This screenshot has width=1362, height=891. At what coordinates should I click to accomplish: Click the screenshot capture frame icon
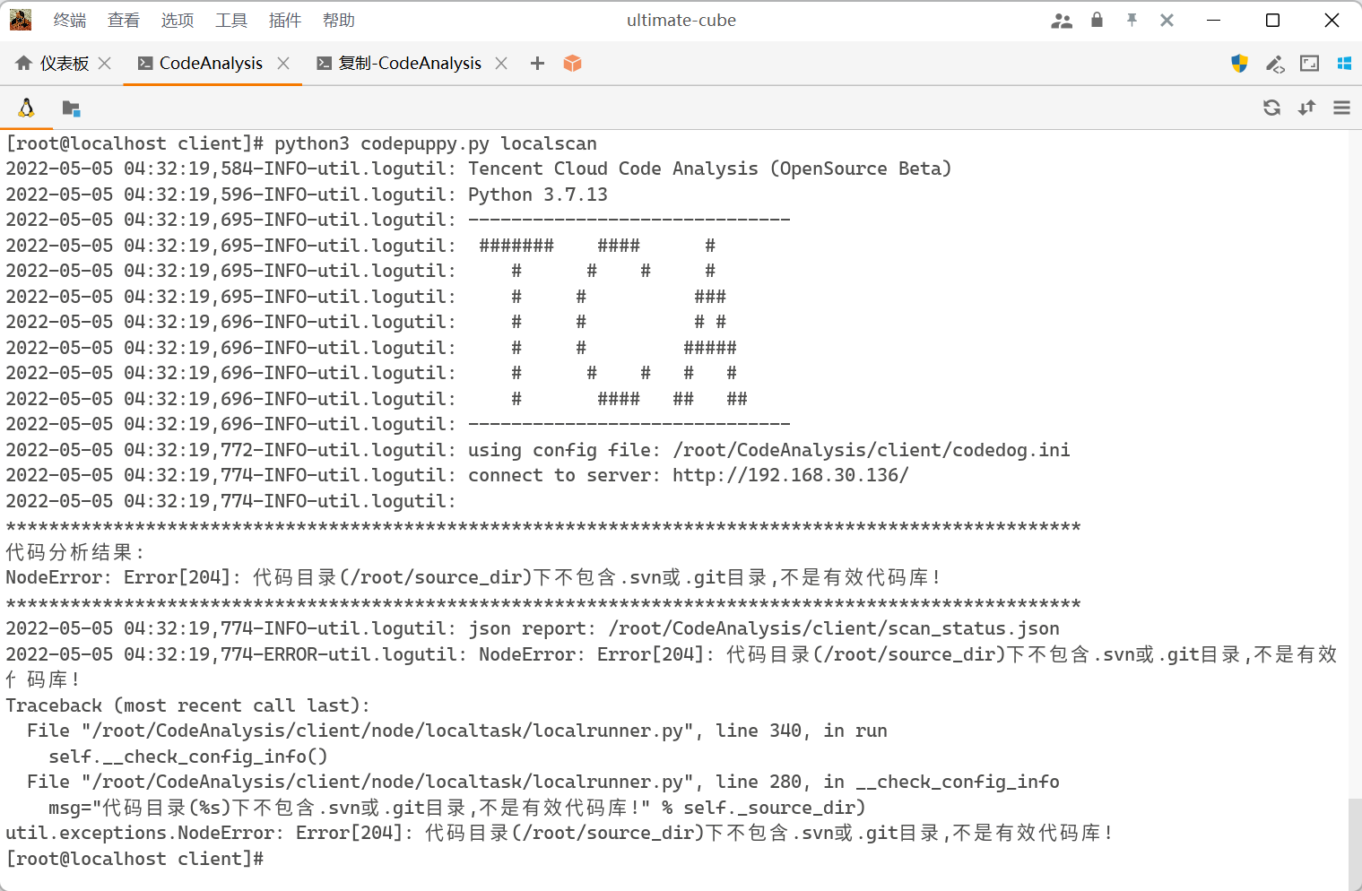(1309, 64)
